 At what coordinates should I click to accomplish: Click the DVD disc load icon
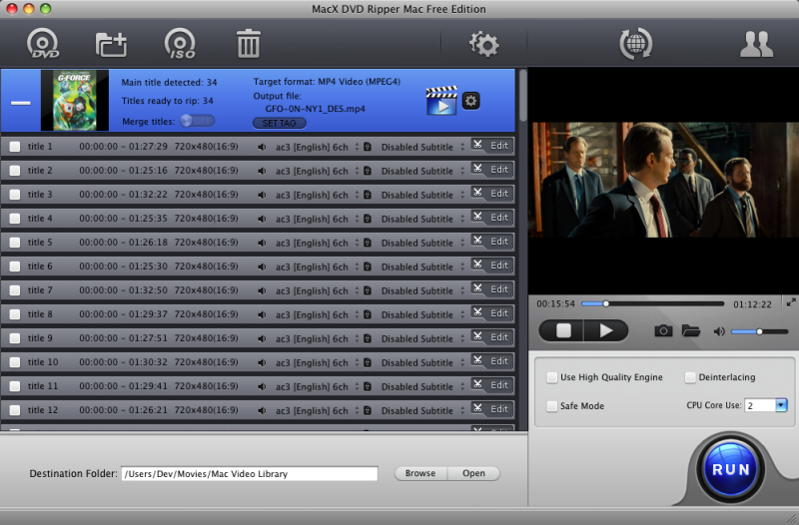[x=43, y=44]
